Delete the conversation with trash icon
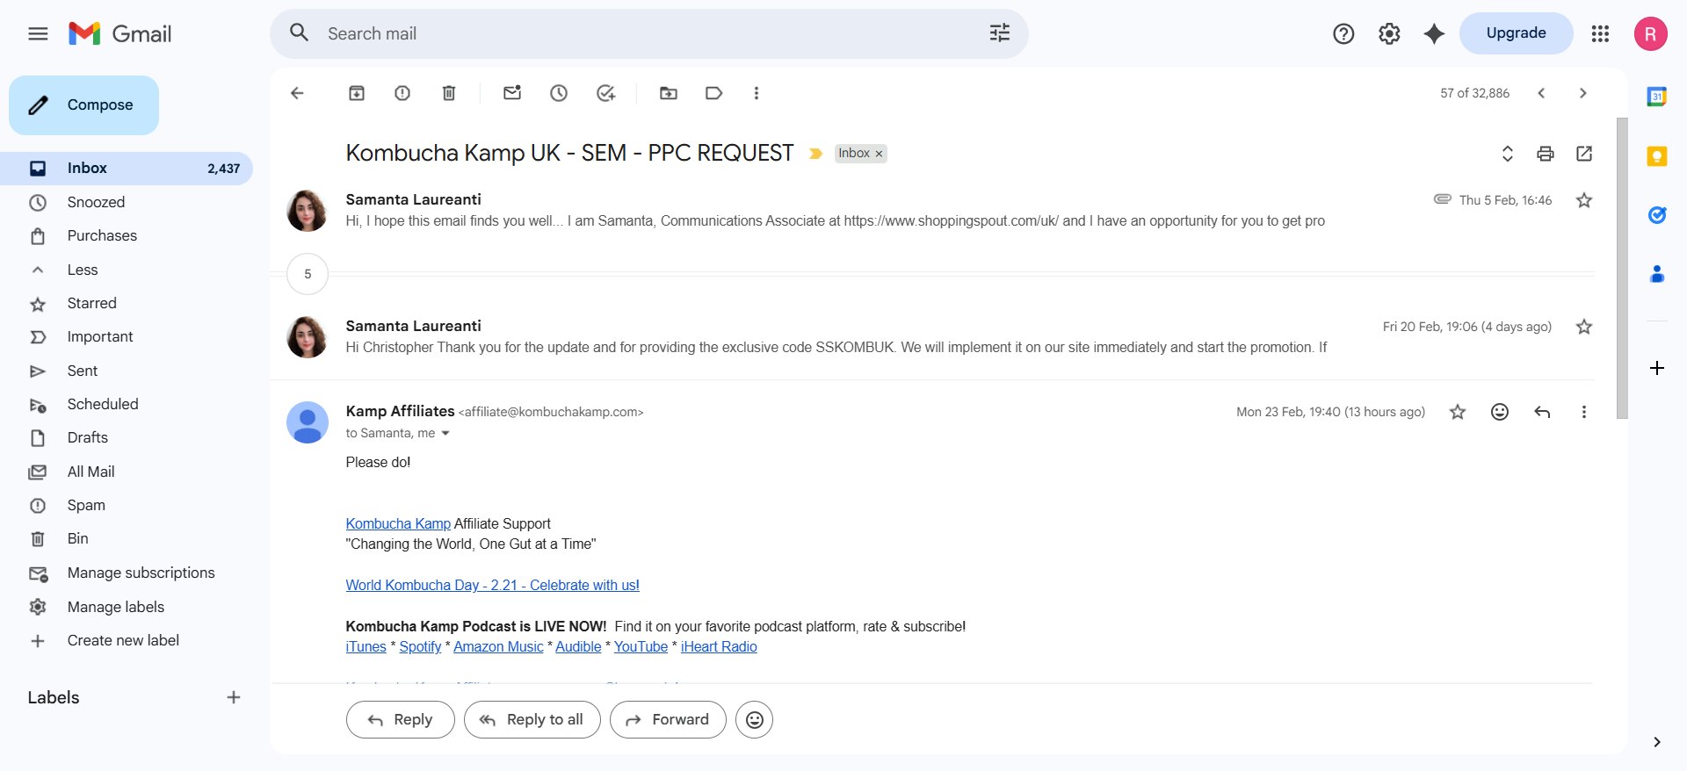This screenshot has height=771, width=1687. 449,93
